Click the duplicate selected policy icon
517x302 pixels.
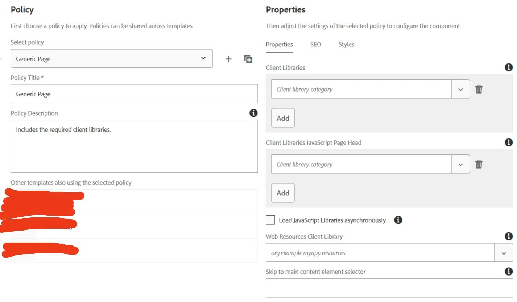point(248,59)
